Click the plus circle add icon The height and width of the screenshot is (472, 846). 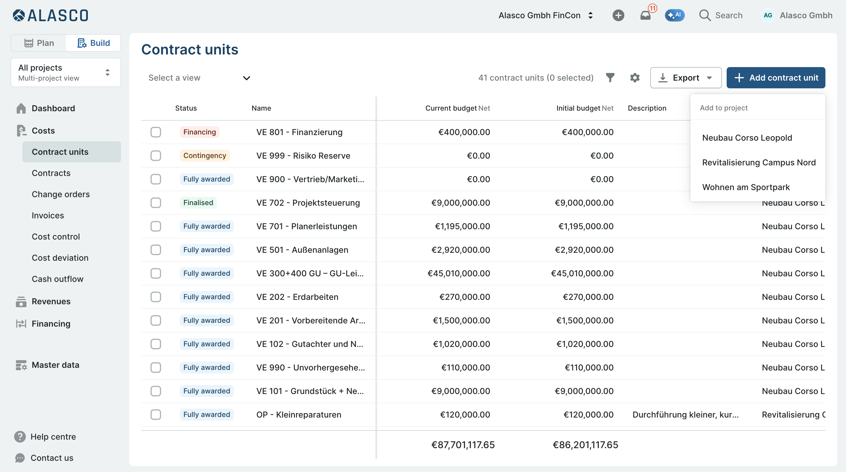pyautogui.click(x=618, y=15)
